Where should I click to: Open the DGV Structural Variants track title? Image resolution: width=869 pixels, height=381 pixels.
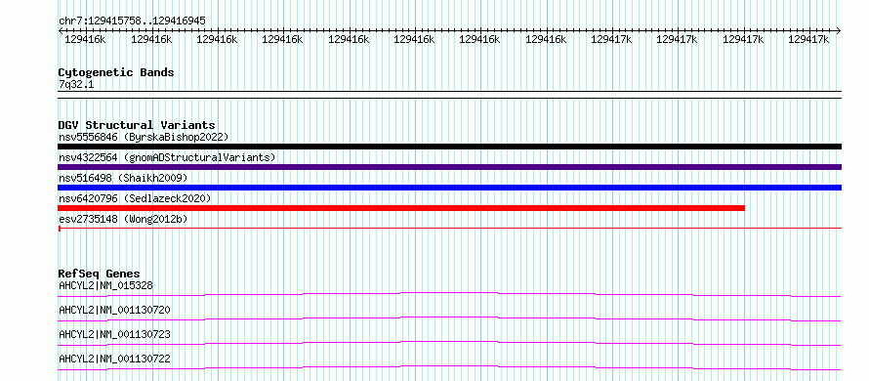pyautogui.click(x=137, y=125)
